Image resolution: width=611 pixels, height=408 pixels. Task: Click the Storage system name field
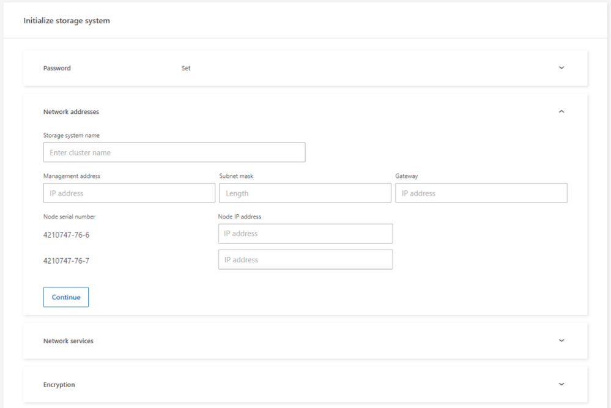tap(174, 152)
